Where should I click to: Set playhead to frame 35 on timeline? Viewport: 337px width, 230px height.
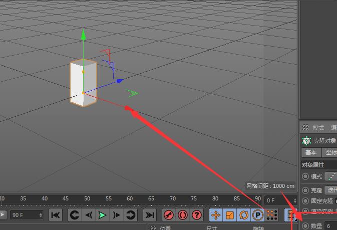tap(23, 198)
